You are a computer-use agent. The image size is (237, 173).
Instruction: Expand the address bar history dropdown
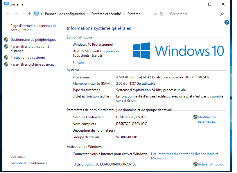[x=155, y=14]
